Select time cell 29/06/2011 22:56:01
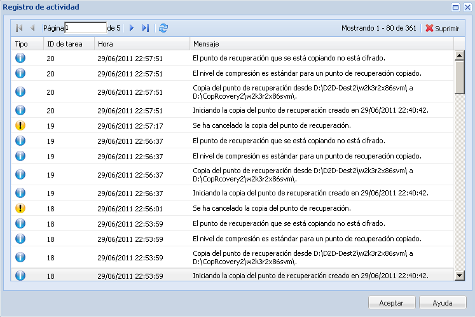This screenshot has width=475, height=317. [130, 209]
